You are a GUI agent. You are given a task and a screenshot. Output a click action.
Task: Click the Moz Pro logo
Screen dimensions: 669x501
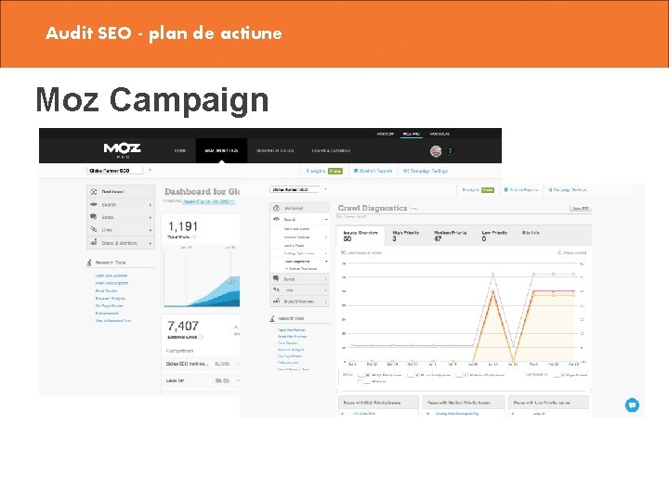pyautogui.click(x=122, y=150)
